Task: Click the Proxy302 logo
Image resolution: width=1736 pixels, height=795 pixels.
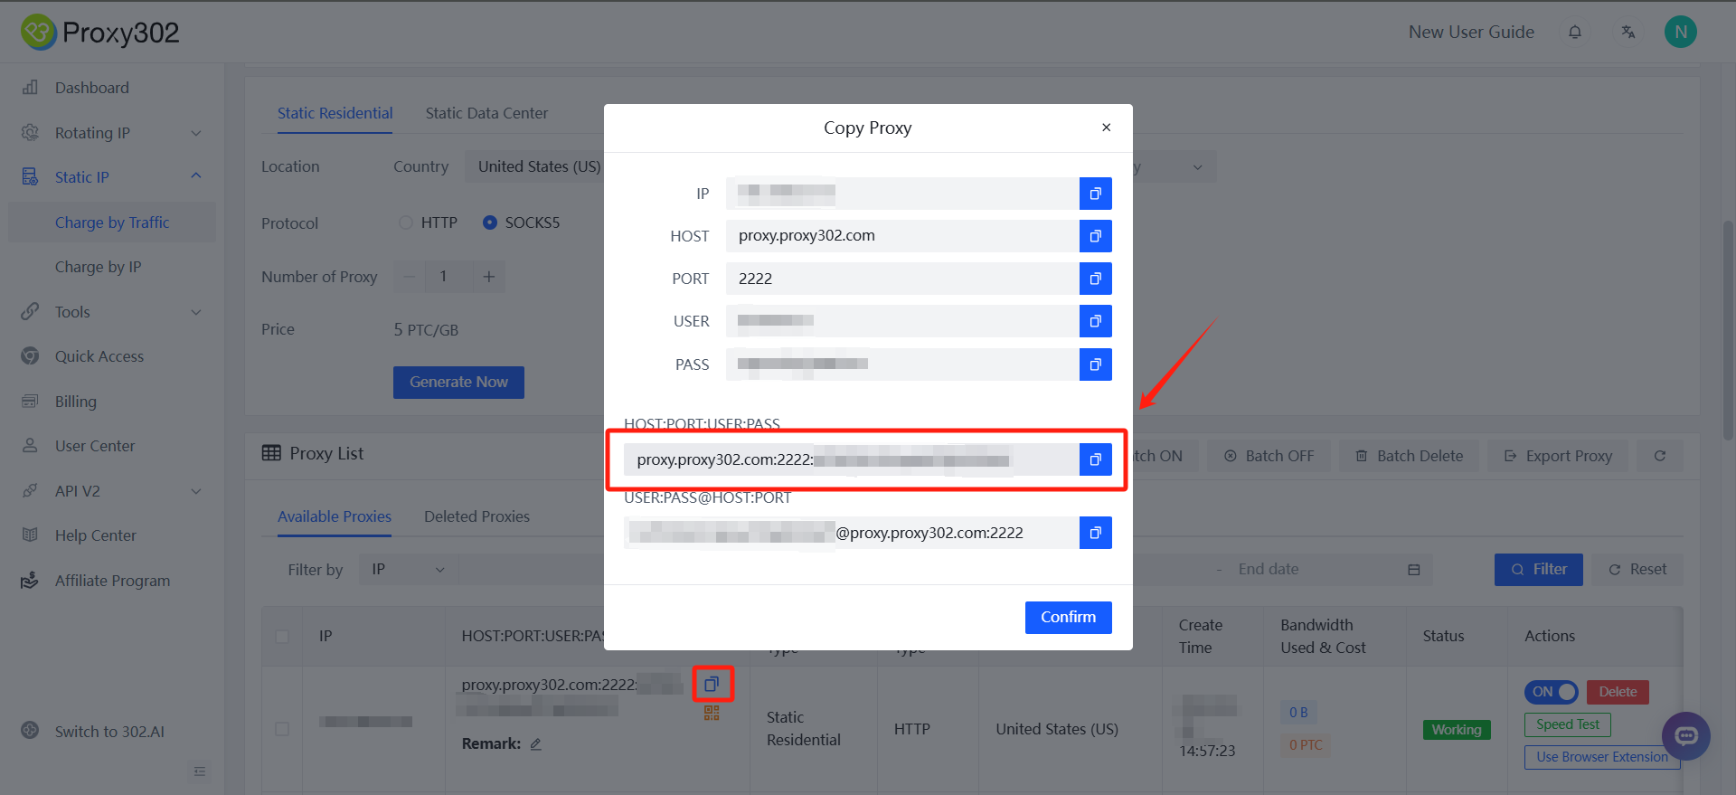Action: (100, 33)
